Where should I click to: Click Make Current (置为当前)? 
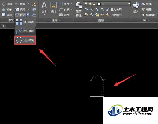[x=114, y=9]
